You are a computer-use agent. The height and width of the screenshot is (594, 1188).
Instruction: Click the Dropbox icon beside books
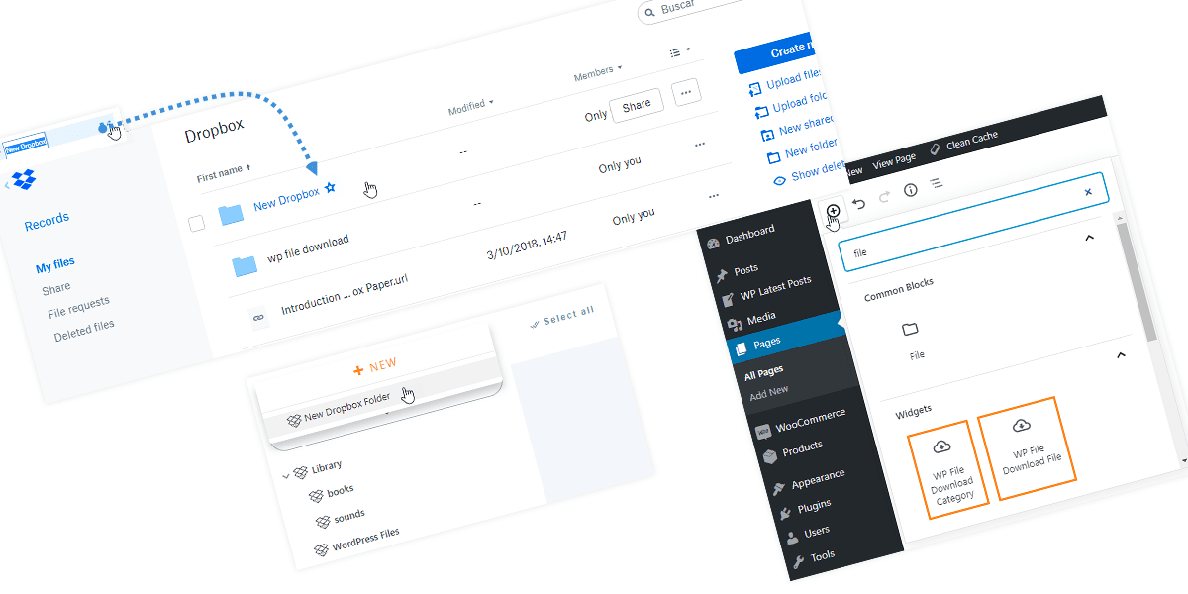[317, 496]
